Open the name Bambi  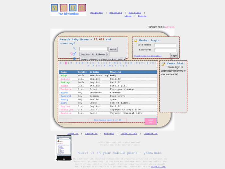[64, 86]
